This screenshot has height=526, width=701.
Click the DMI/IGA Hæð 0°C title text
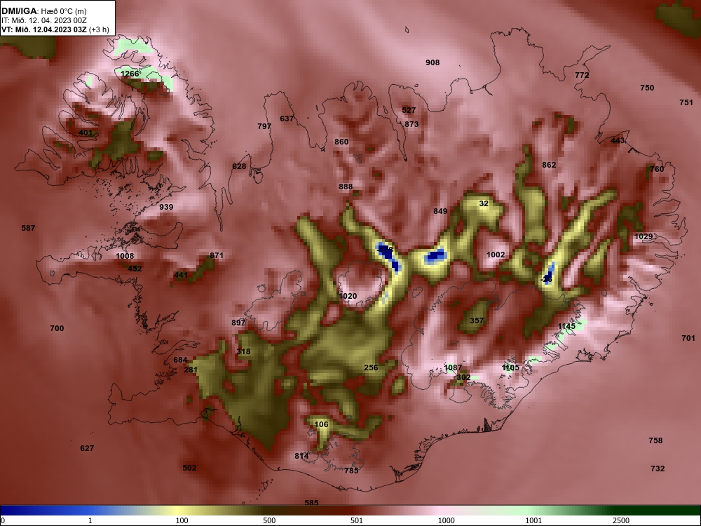(43, 11)
